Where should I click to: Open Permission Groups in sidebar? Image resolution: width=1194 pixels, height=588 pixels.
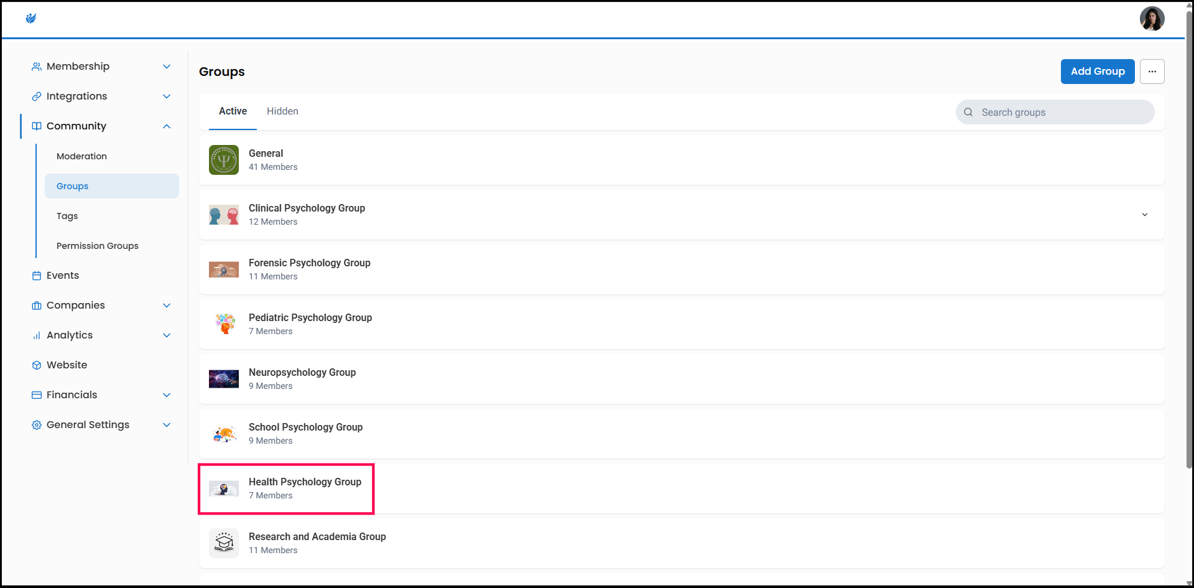coord(98,246)
